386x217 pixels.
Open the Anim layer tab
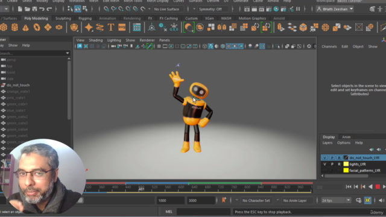(346, 137)
